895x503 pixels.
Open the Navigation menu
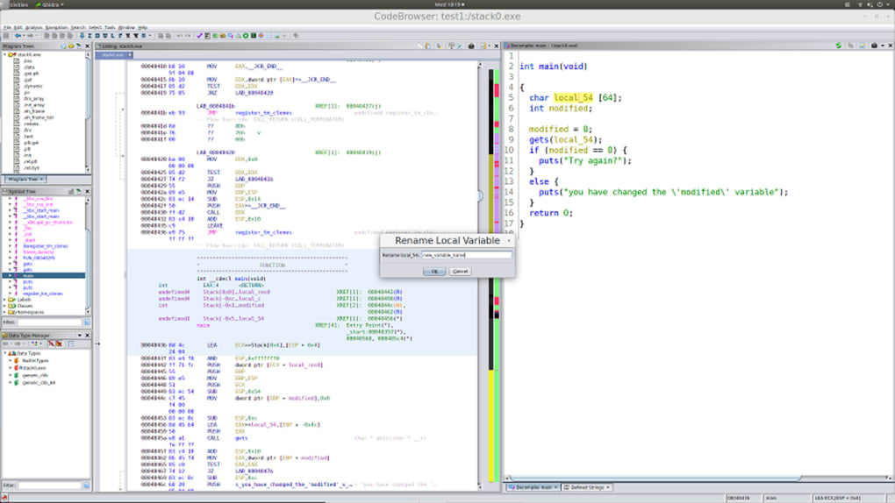click(56, 27)
